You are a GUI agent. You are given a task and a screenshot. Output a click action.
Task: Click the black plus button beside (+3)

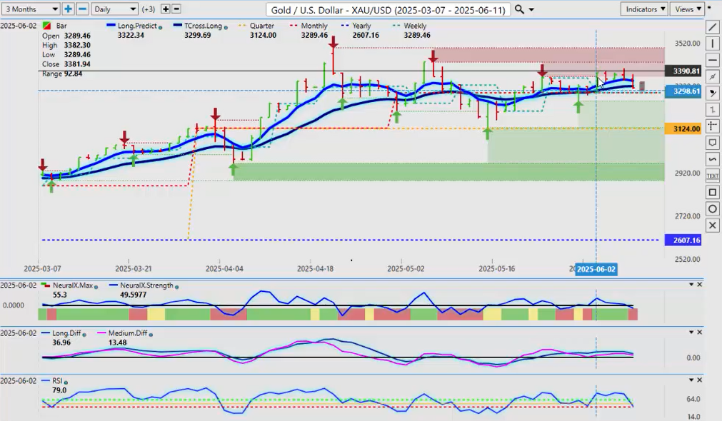[x=165, y=9]
